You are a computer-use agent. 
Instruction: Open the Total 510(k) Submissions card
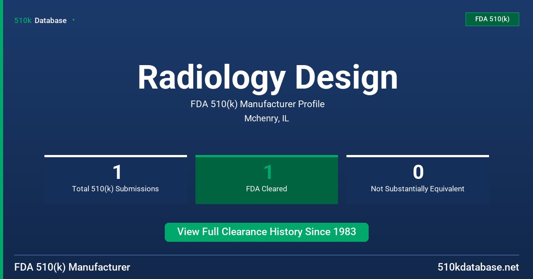point(115,179)
